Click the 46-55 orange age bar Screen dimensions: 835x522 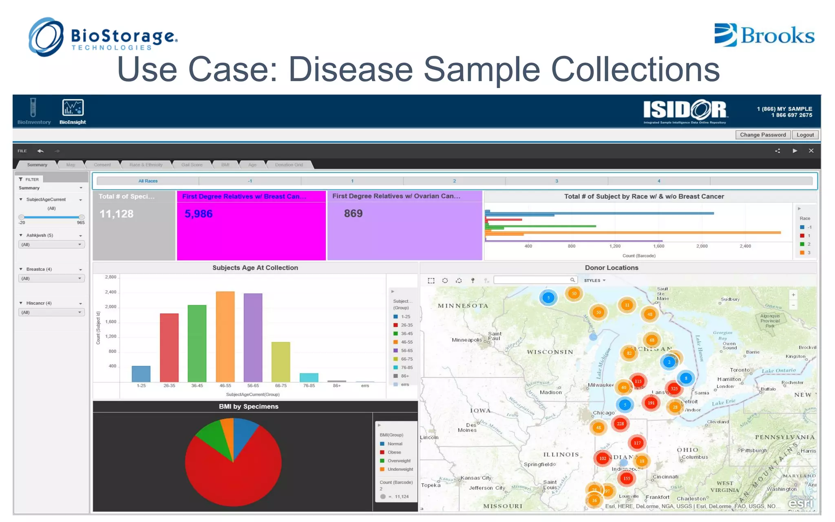225,336
